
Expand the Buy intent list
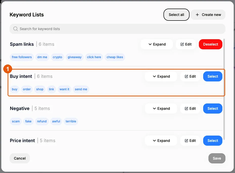click(x=161, y=76)
